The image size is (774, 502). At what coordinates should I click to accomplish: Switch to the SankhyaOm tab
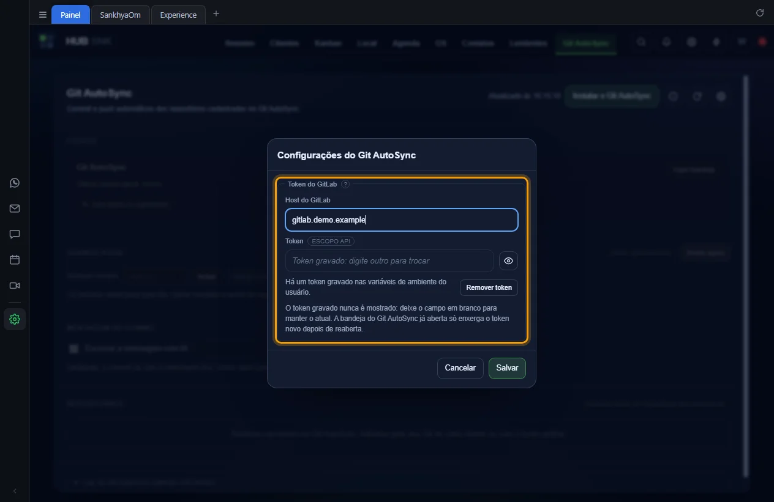[x=120, y=15]
